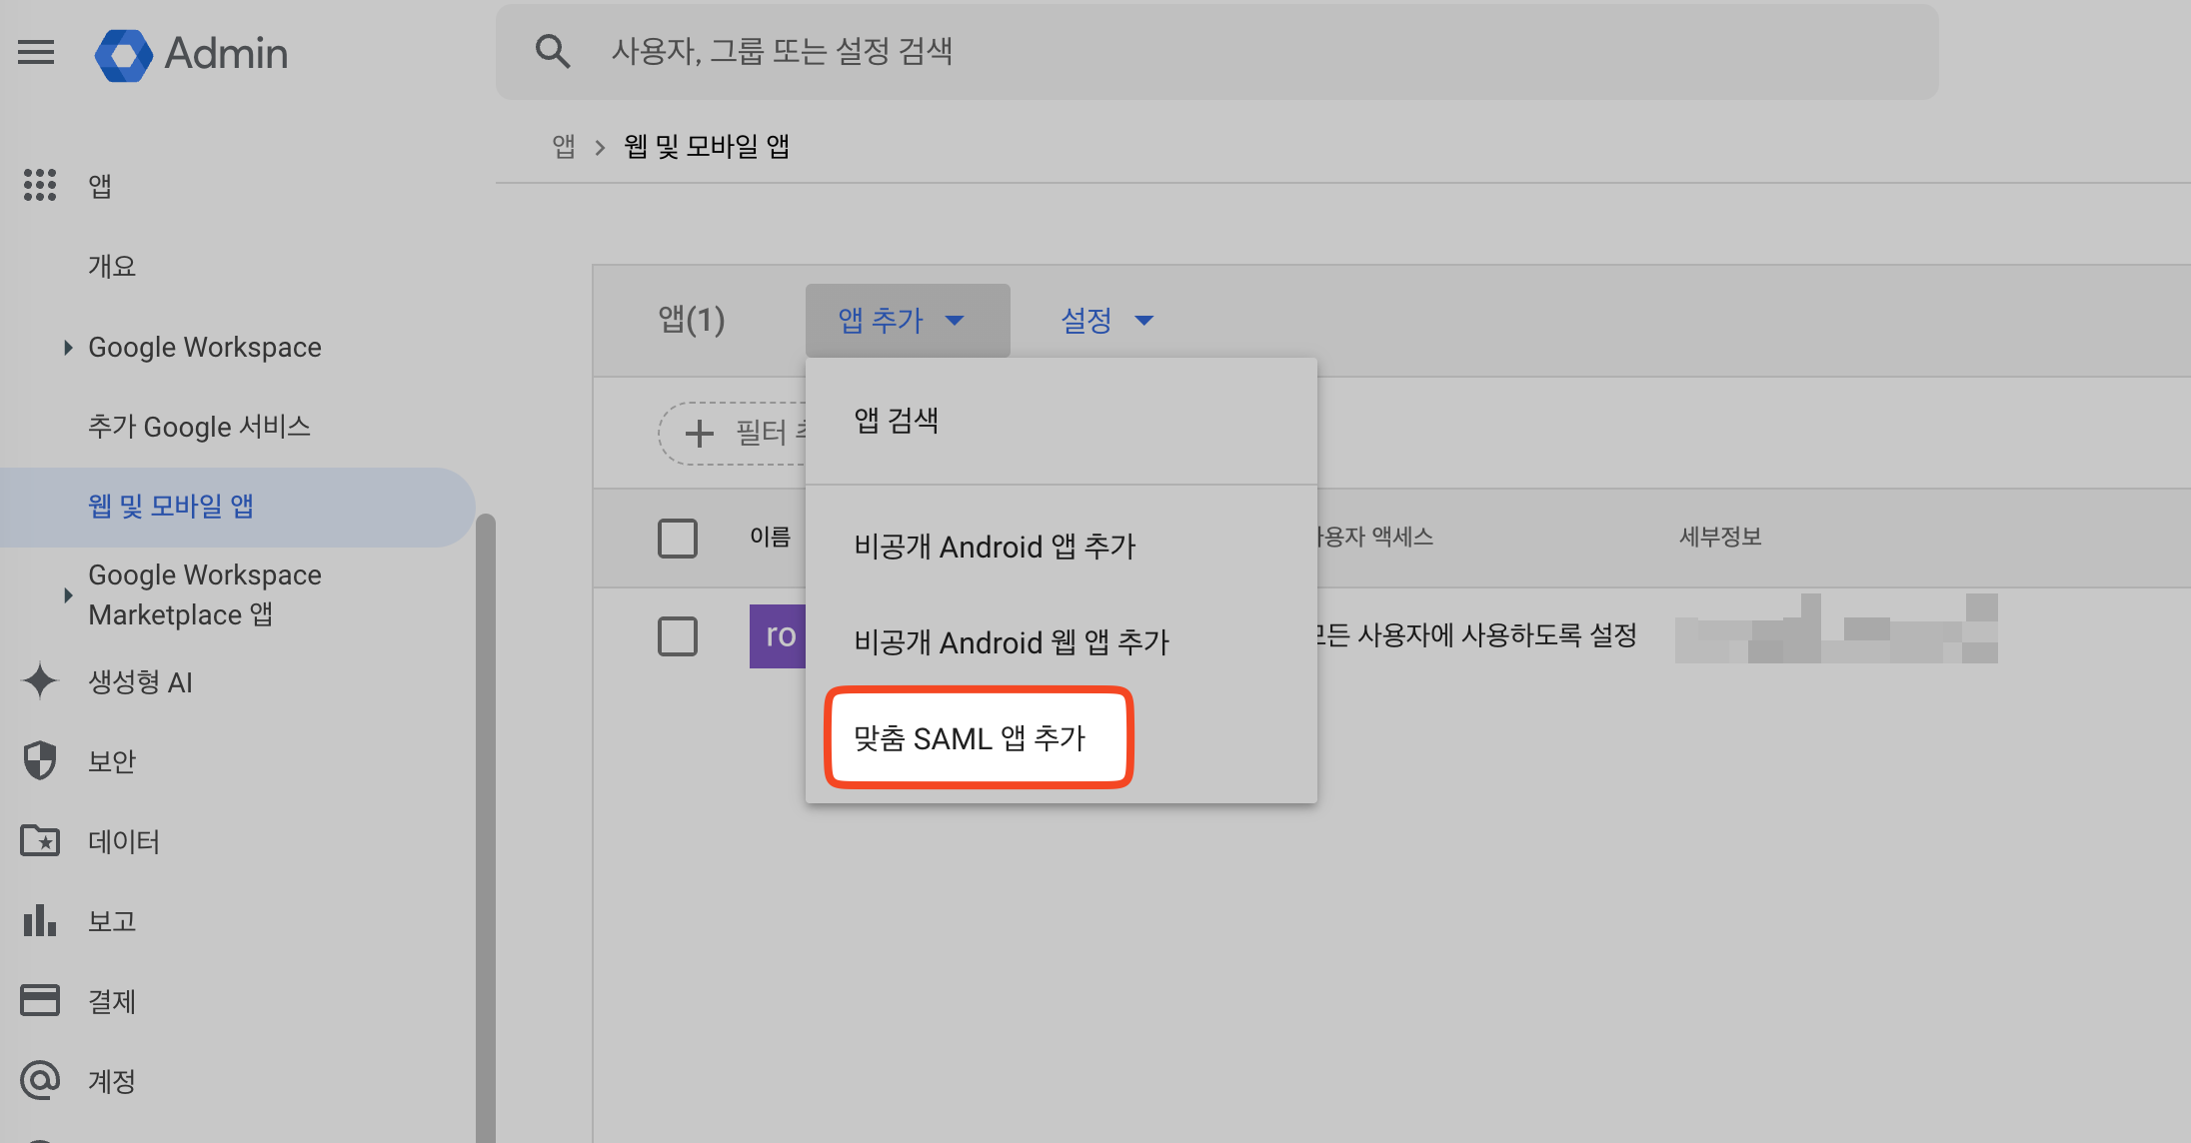Open the hamburger main menu

pyautogui.click(x=36, y=52)
